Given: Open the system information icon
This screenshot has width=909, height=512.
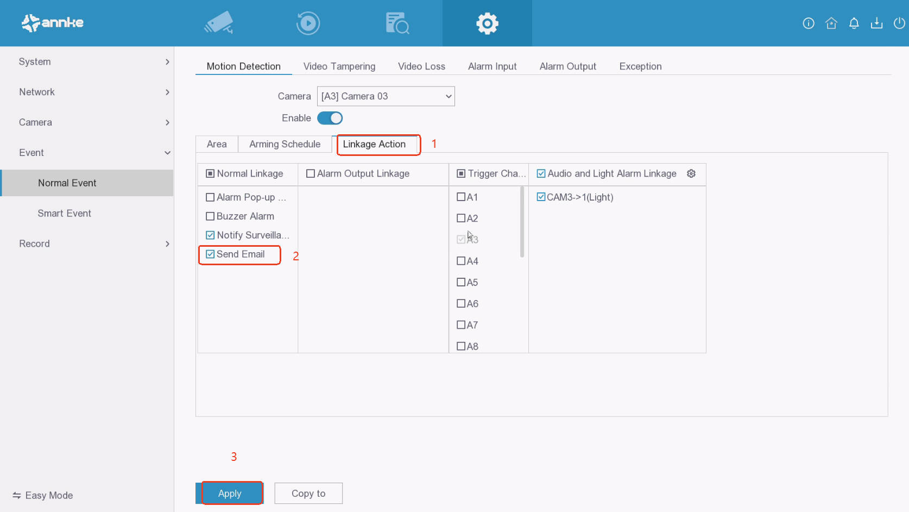Looking at the screenshot, I should click(808, 23).
